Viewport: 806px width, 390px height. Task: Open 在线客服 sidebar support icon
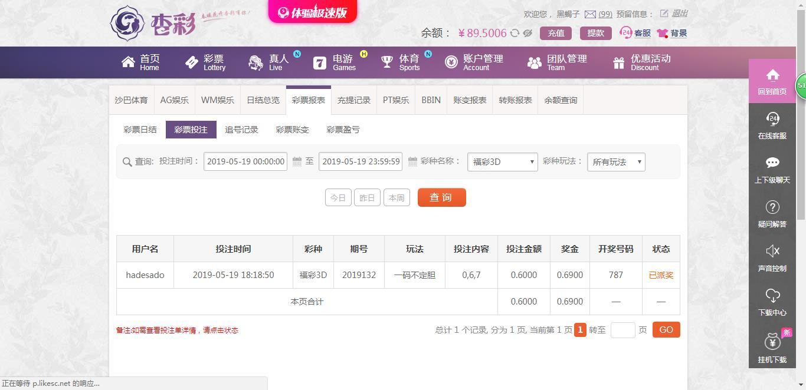(x=772, y=119)
